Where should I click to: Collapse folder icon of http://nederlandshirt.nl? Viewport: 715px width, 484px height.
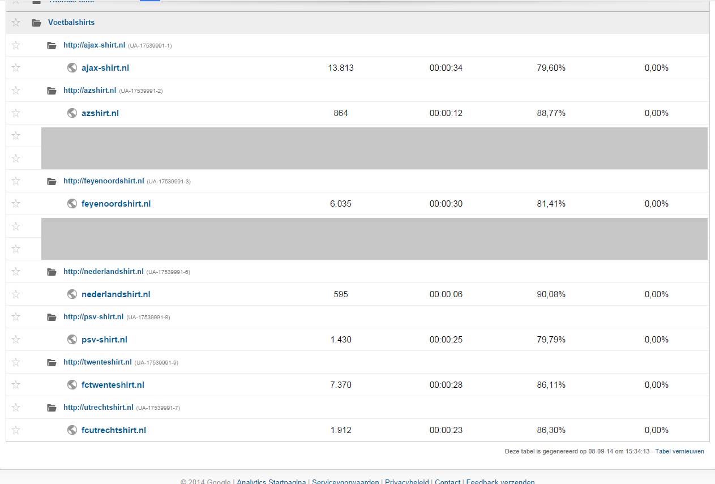tap(52, 272)
